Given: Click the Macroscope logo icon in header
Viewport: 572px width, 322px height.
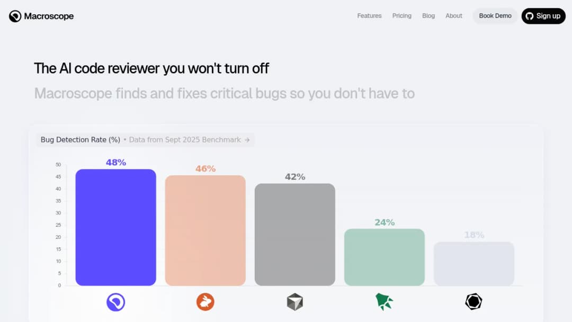Looking at the screenshot, I should (x=15, y=16).
